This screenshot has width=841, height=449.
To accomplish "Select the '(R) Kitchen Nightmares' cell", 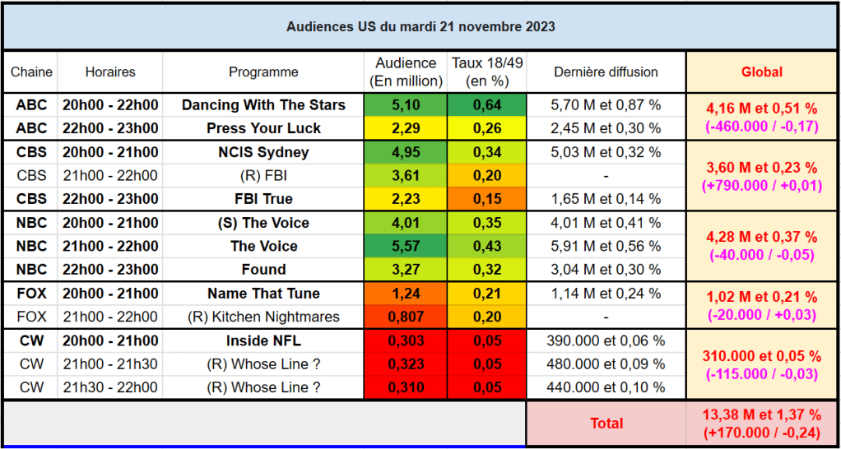I will tap(263, 317).
